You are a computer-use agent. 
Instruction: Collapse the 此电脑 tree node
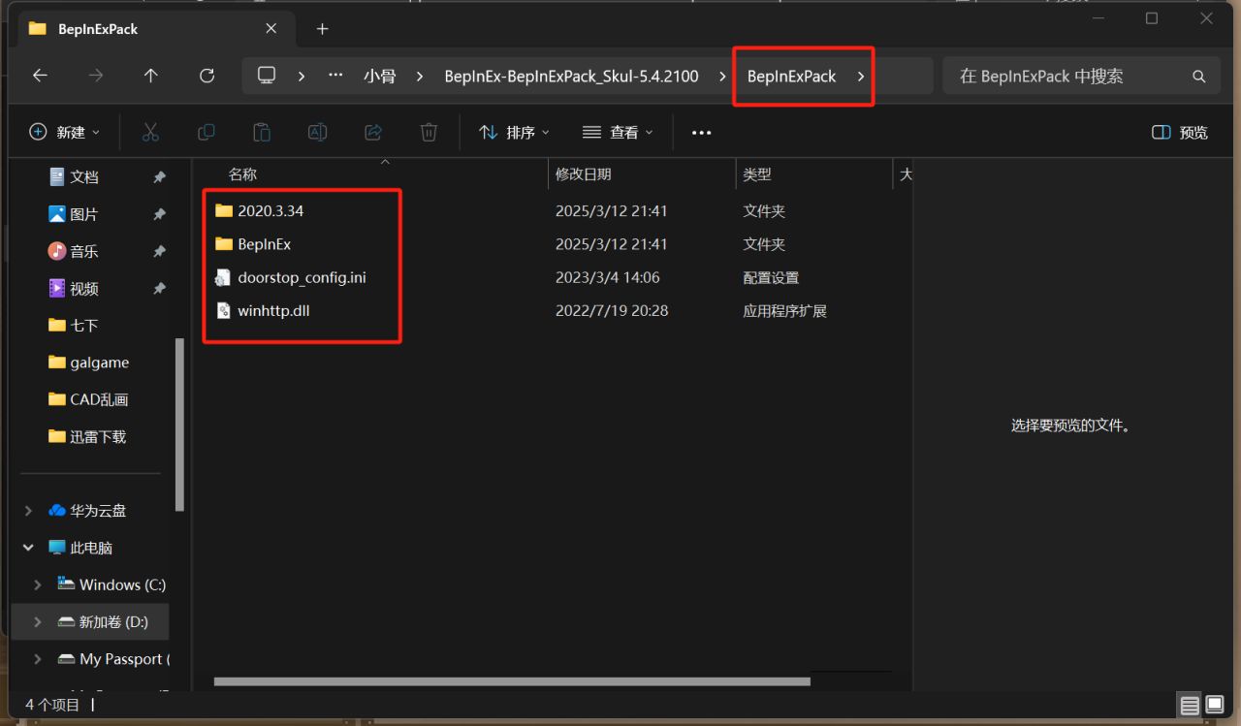click(28, 548)
